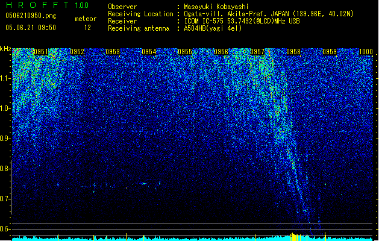Click the 0958 time marker
This screenshot has height=241, width=379.
click(x=293, y=52)
